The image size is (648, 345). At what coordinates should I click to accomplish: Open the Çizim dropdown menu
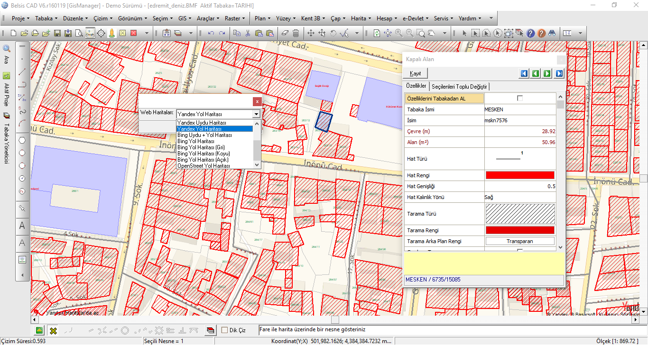pos(103,18)
